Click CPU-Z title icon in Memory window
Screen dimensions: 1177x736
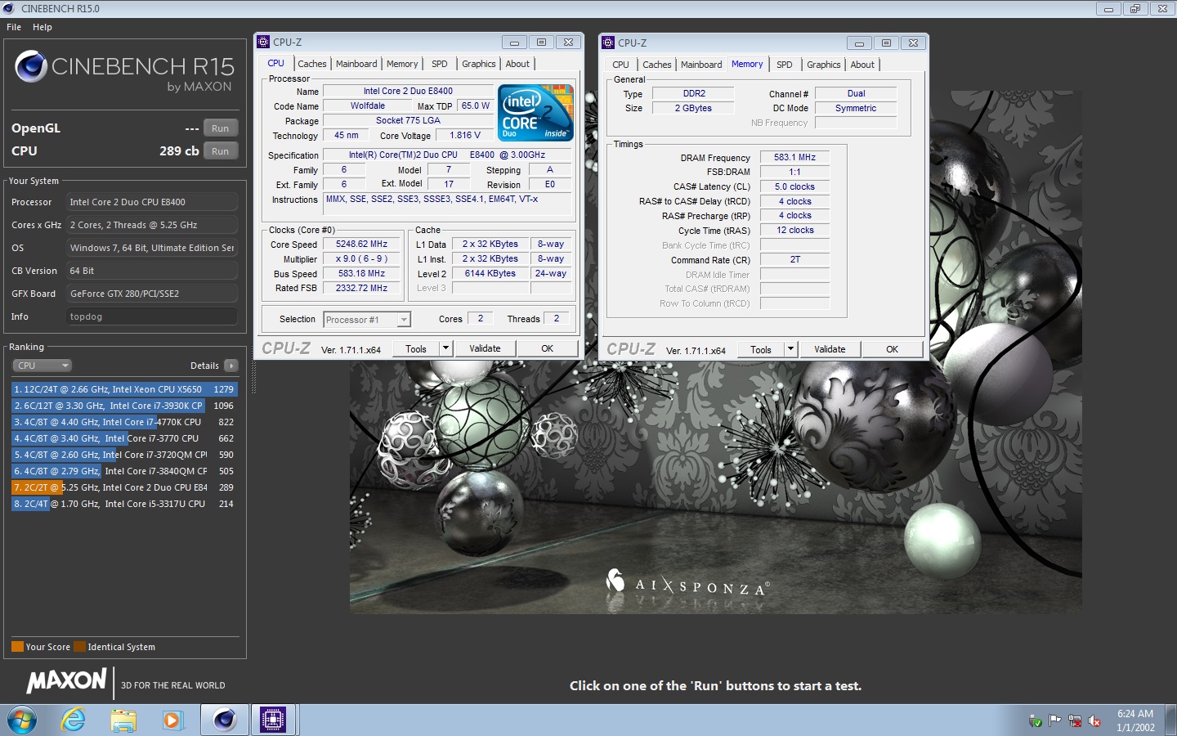tap(608, 43)
